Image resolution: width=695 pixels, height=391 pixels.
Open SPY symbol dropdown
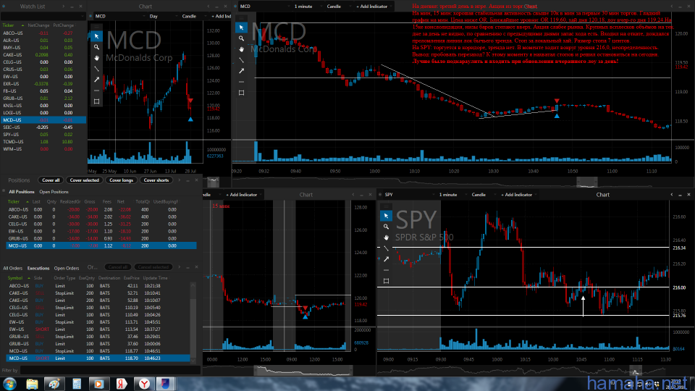[x=410, y=195]
